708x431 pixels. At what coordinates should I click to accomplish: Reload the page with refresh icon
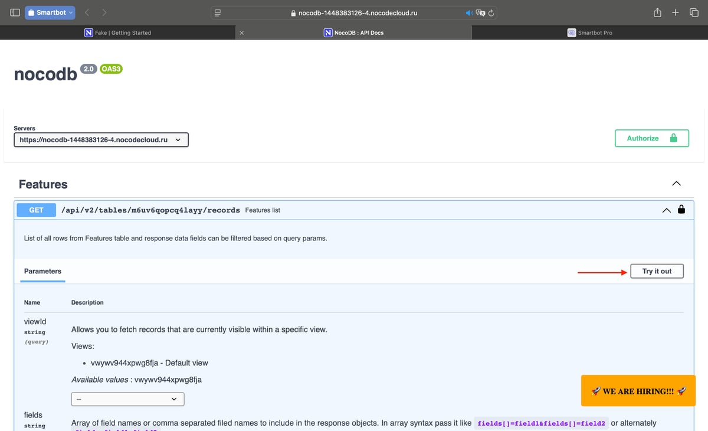tap(491, 12)
